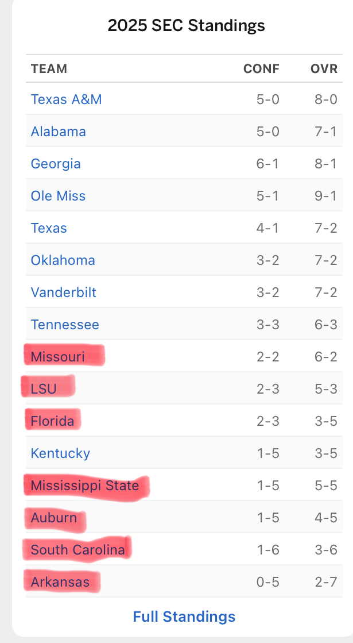
Task: Open the highlighted LSU team link
Action: point(44,389)
